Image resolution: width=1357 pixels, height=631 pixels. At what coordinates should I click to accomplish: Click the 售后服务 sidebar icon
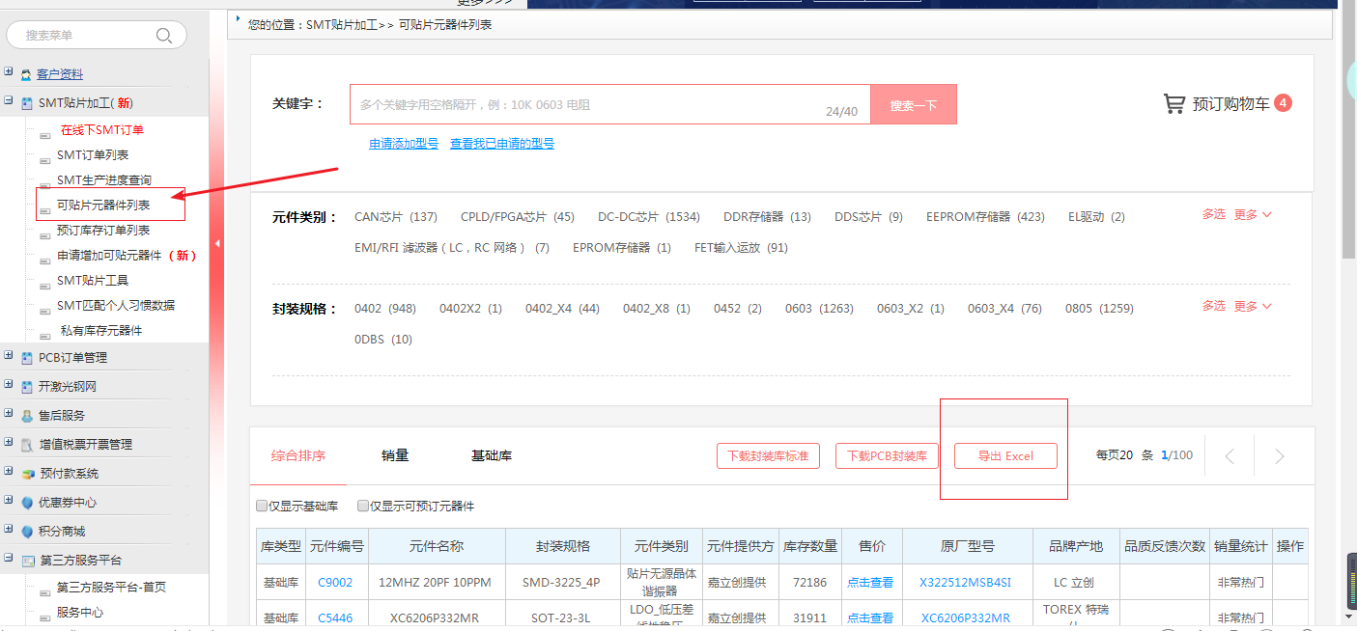(27, 416)
